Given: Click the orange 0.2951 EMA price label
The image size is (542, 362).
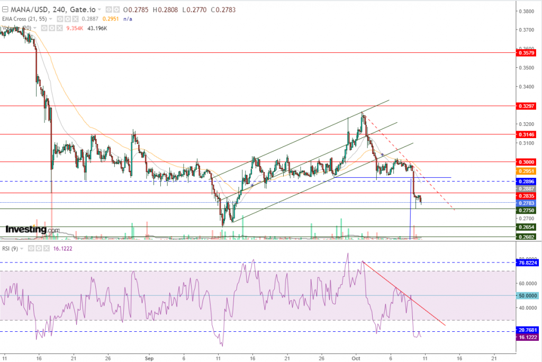Looking at the screenshot, I should pyautogui.click(x=527, y=171).
